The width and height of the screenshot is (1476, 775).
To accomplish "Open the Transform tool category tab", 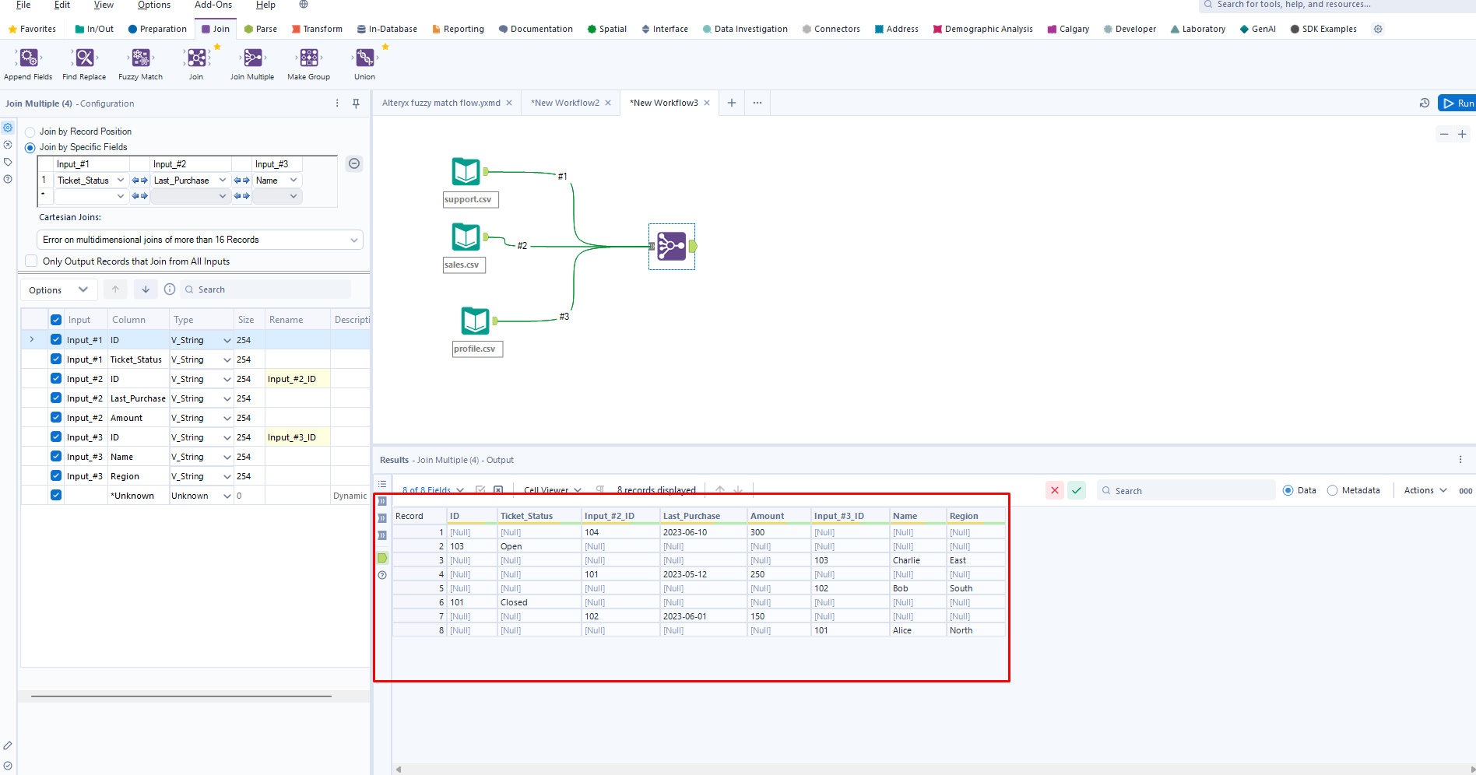I will 317,29.
